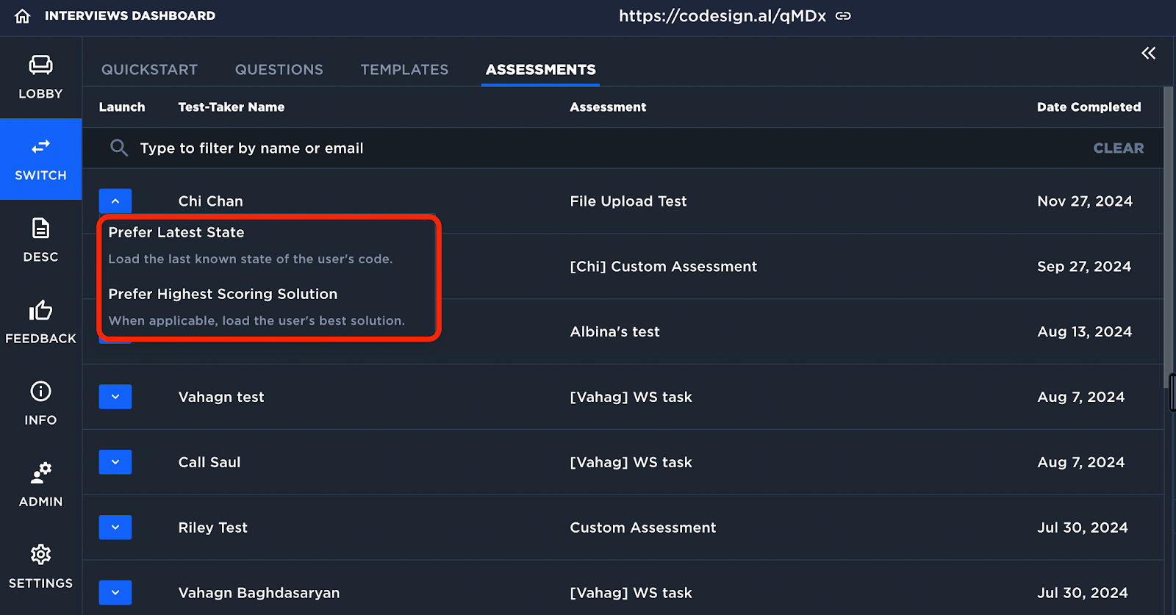Collapse the dashboard with double-chevron icon

point(1148,53)
